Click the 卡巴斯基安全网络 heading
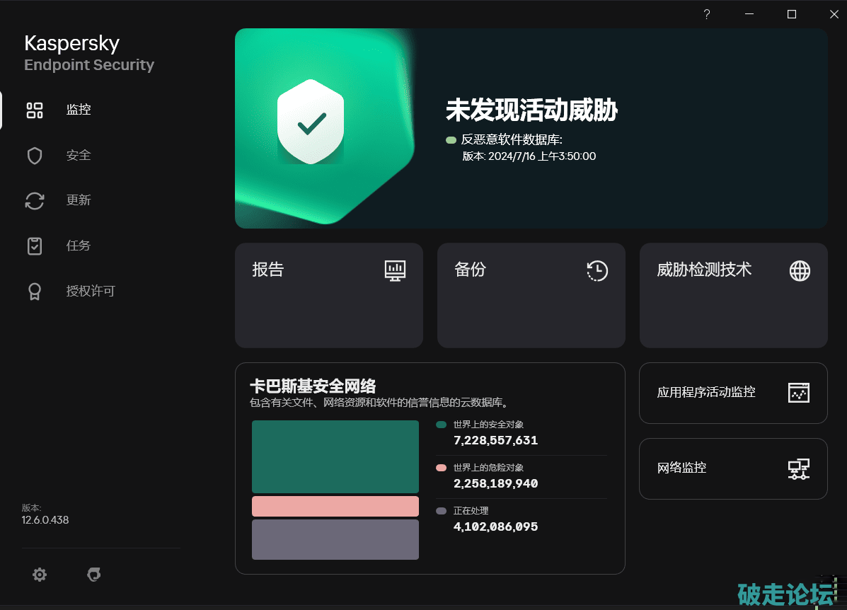 point(313,386)
